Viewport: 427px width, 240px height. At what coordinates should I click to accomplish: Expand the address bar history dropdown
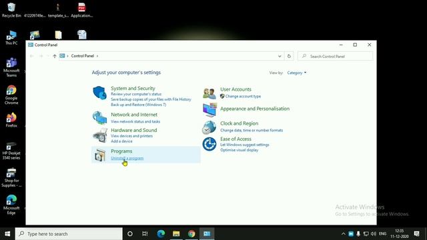[280, 56]
